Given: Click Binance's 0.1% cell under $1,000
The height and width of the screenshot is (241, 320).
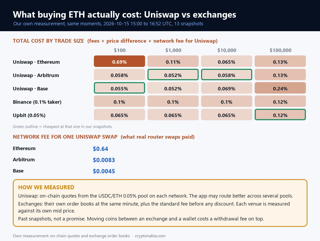Looking at the screenshot, I should [173, 101].
